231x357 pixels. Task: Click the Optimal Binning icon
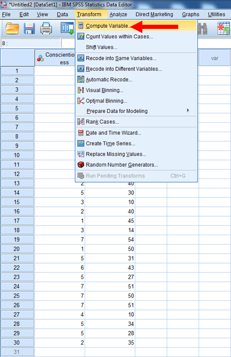coord(80,101)
